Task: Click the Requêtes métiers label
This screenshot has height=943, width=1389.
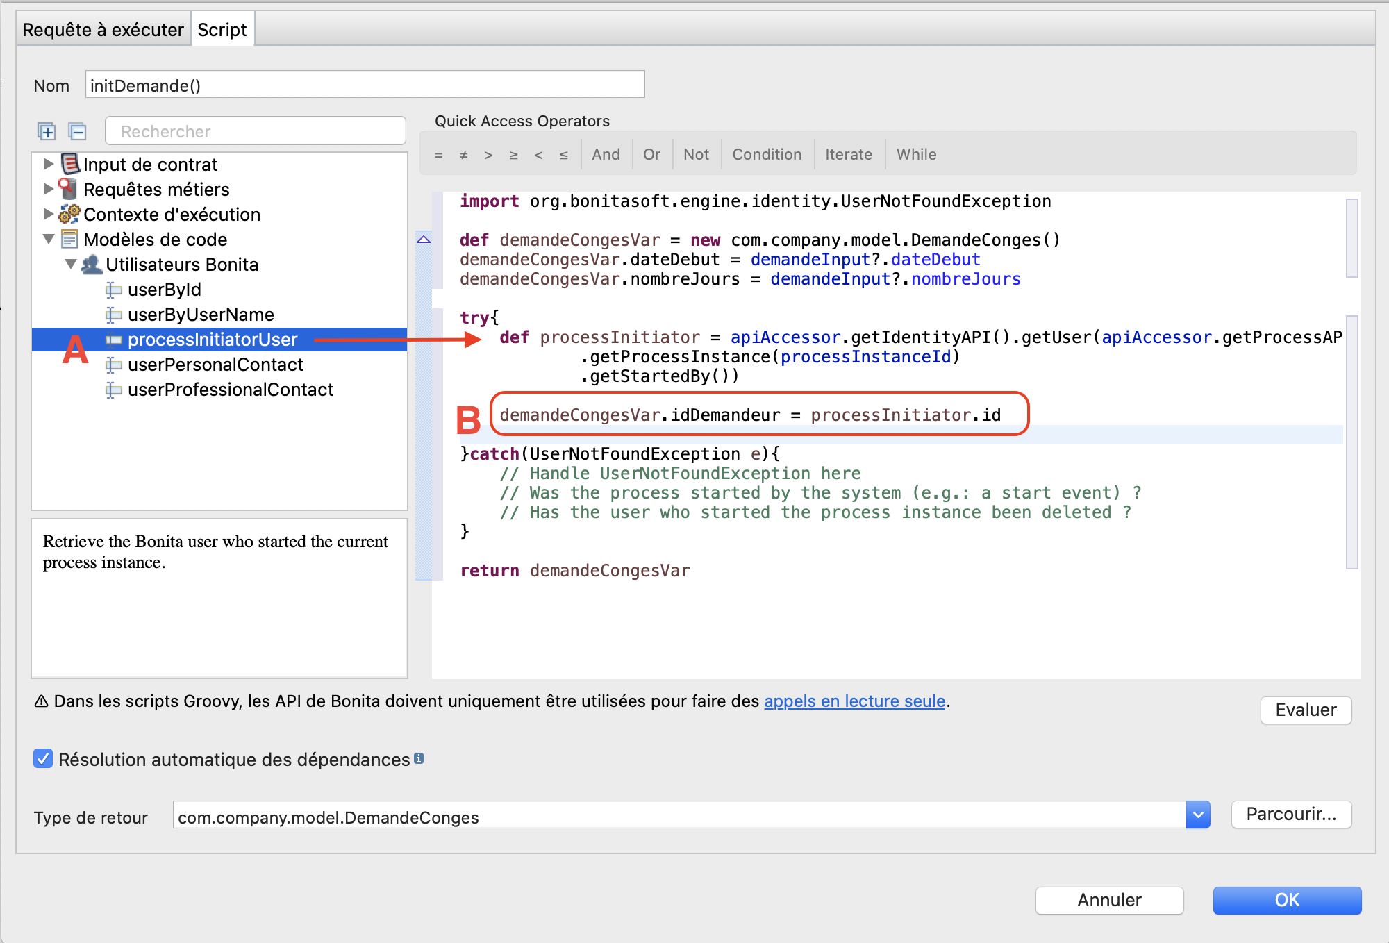Action: coord(156,190)
